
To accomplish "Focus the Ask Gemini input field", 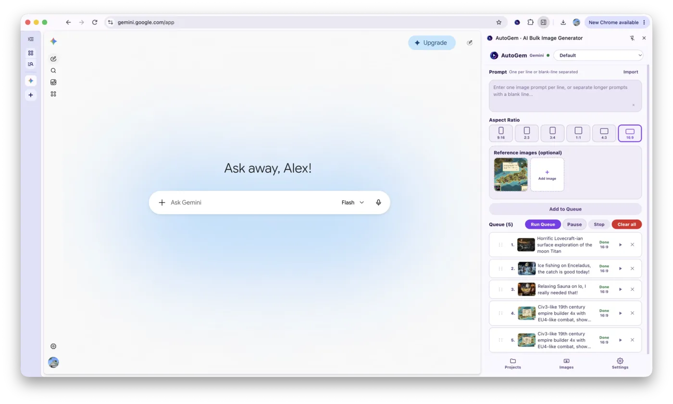I will [252, 202].
